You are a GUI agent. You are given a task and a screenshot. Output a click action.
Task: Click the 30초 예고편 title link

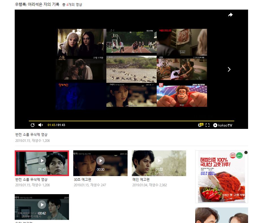(x=82, y=179)
